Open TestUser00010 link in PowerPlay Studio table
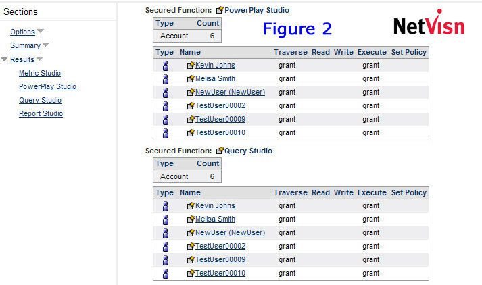Screen dimensions: 482x285 pyautogui.click(x=220, y=132)
